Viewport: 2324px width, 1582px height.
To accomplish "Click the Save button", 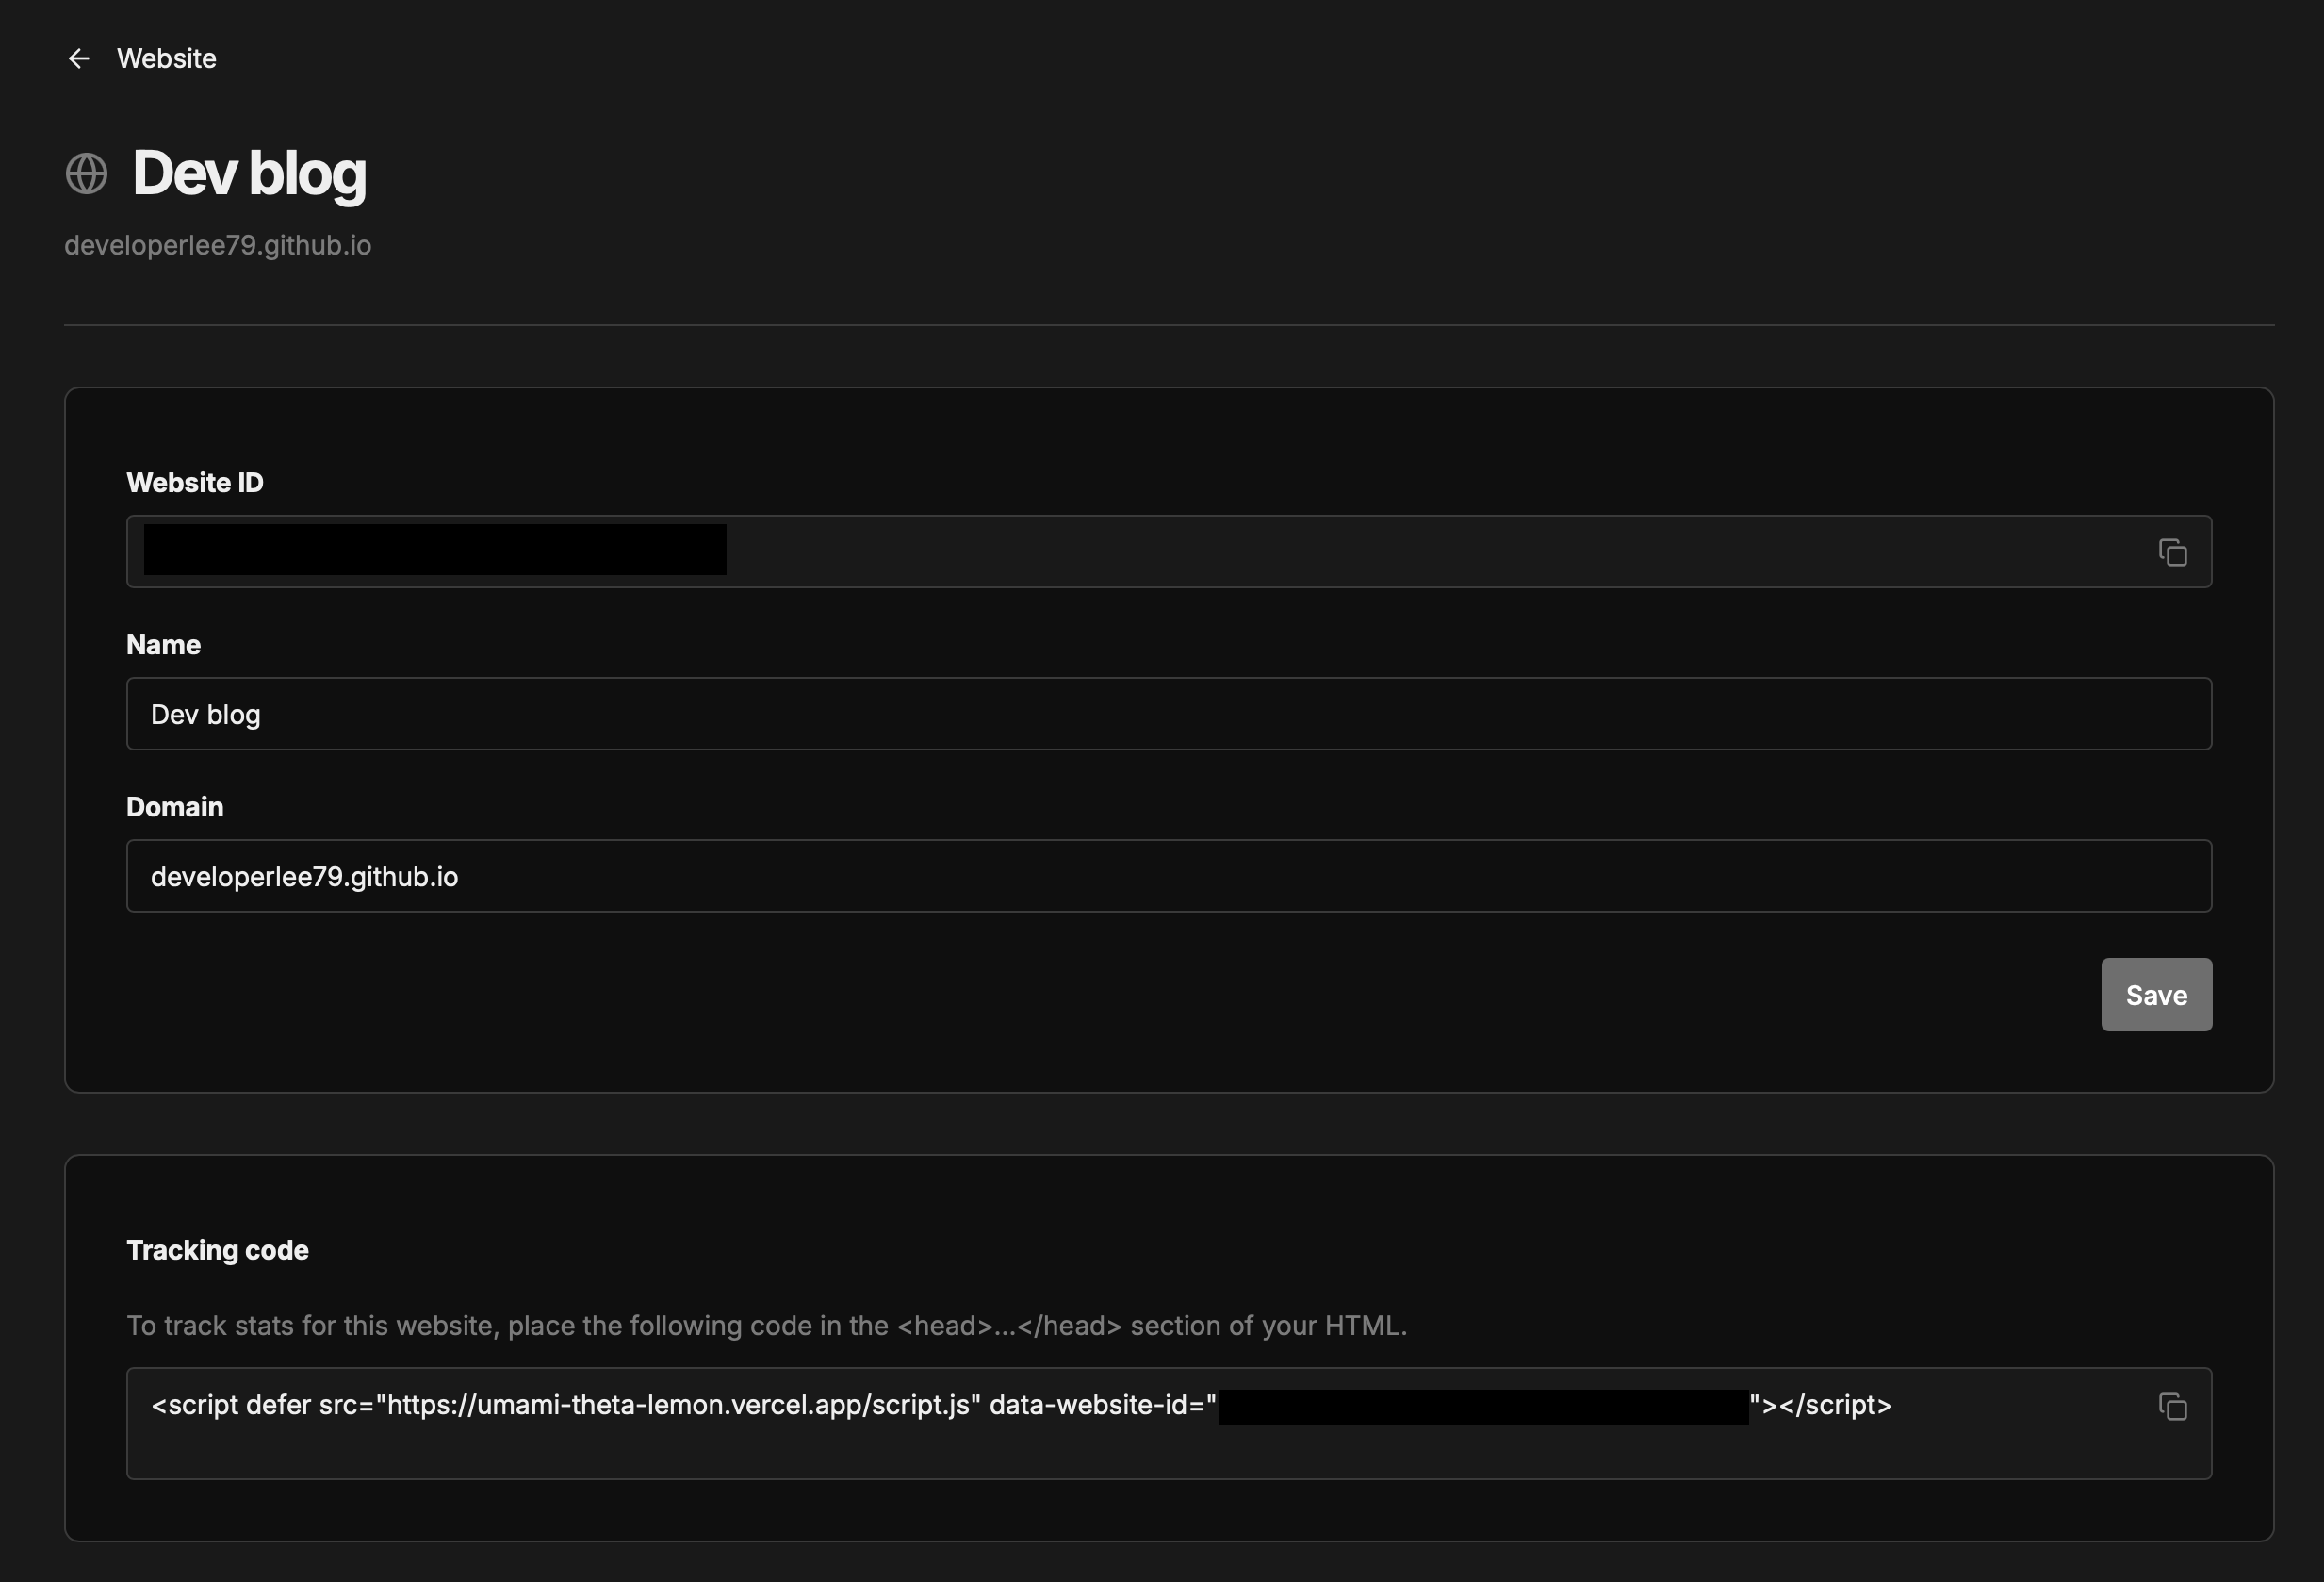I will [2156, 995].
